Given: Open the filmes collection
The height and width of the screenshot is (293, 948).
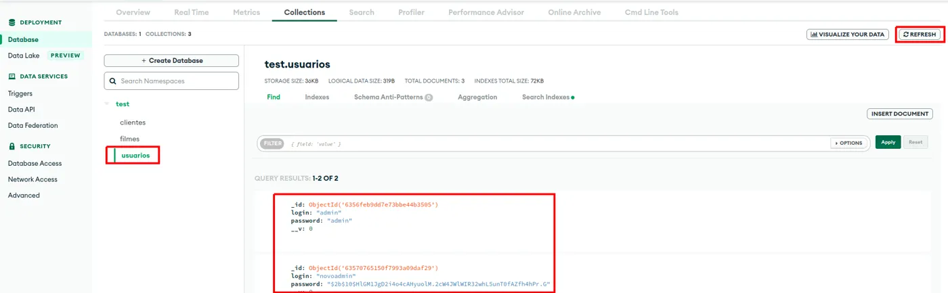Looking at the screenshot, I should pos(129,139).
